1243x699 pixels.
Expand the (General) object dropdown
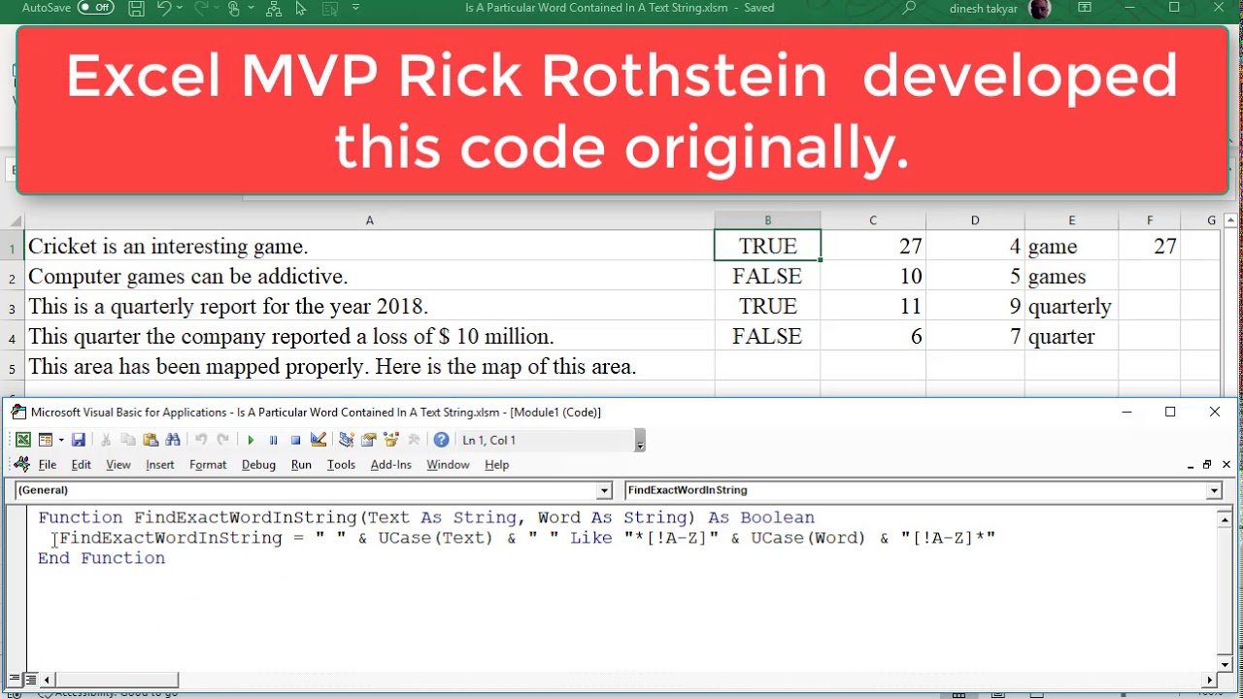tap(604, 491)
